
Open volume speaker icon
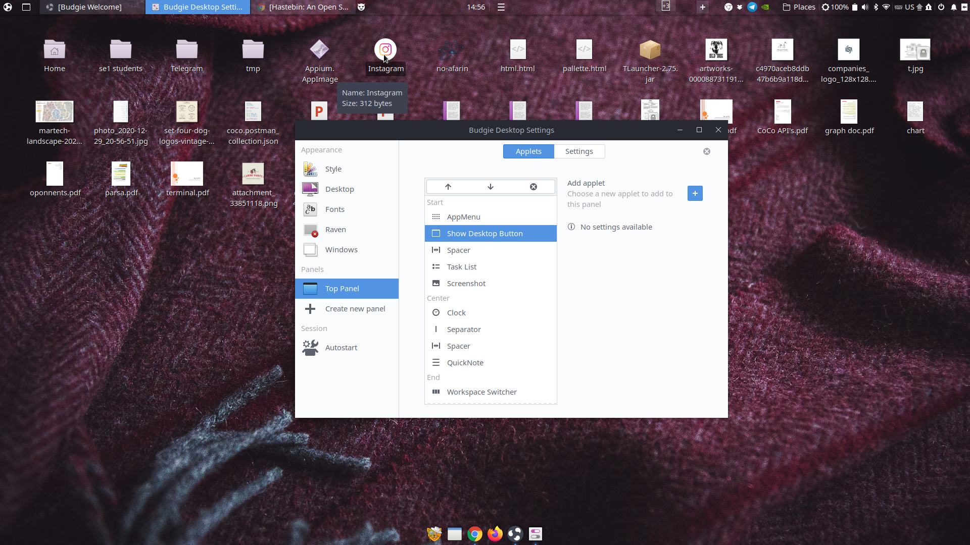pyautogui.click(x=865, y=7)
